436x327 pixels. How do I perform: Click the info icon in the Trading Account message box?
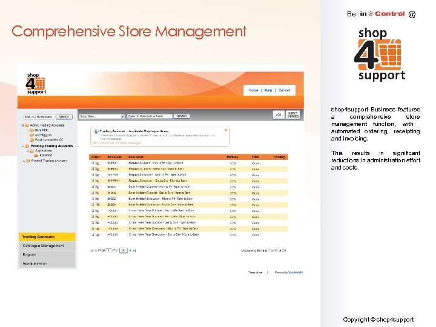[x=96, y=131]
